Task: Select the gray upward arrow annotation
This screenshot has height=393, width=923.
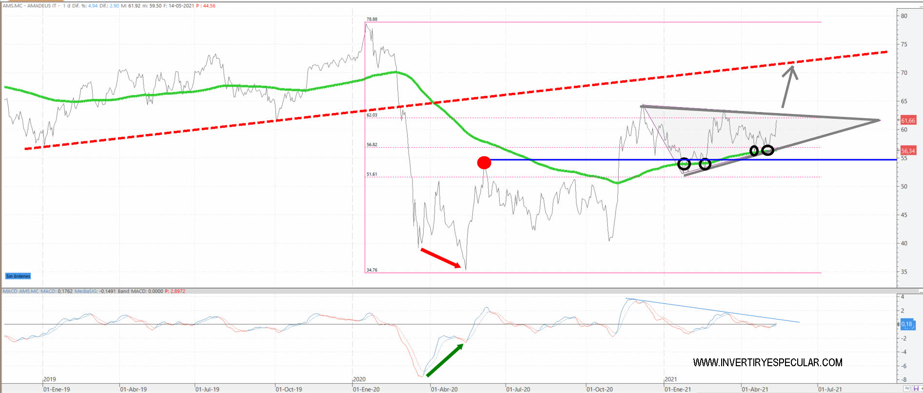Action: (788, 86)
